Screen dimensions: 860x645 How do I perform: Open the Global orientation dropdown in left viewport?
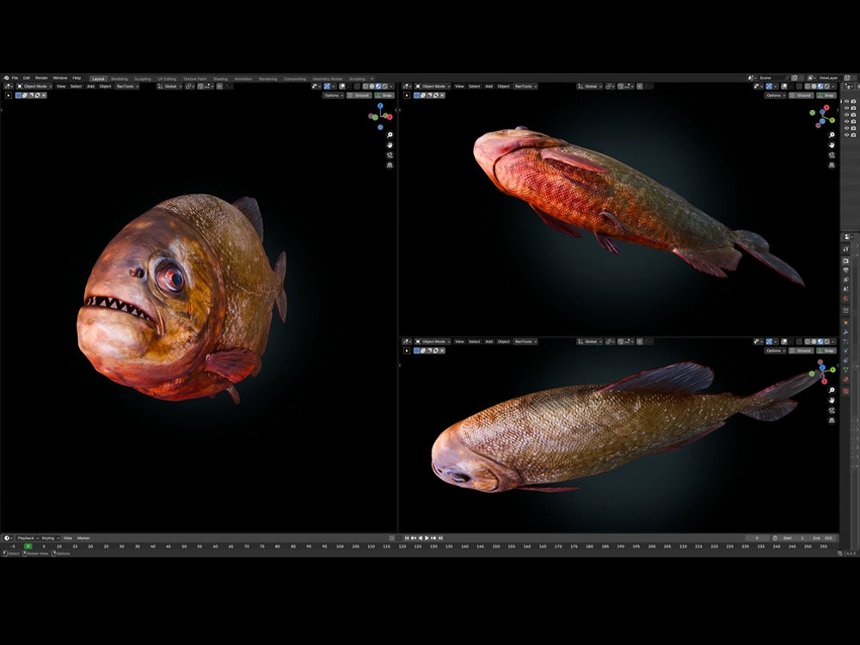[169, 86]
